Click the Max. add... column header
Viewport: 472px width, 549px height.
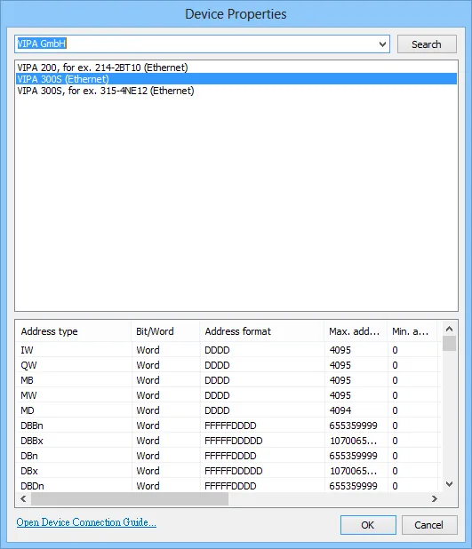point(356,331)
